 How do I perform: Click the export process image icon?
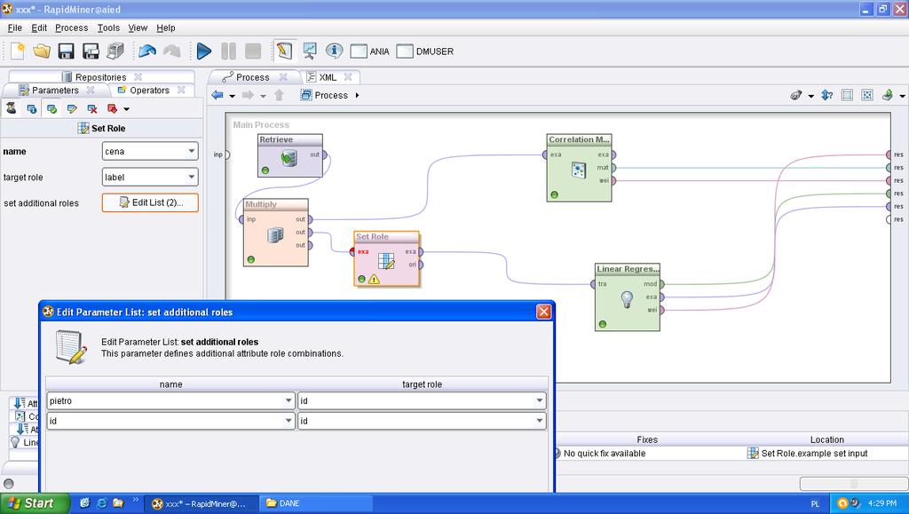pyautogui.click(x=888, y=95)
